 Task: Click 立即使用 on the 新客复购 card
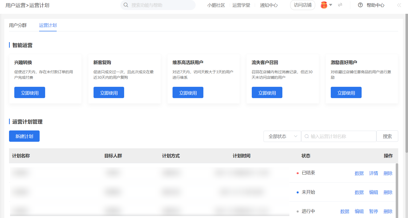[109, 93]
